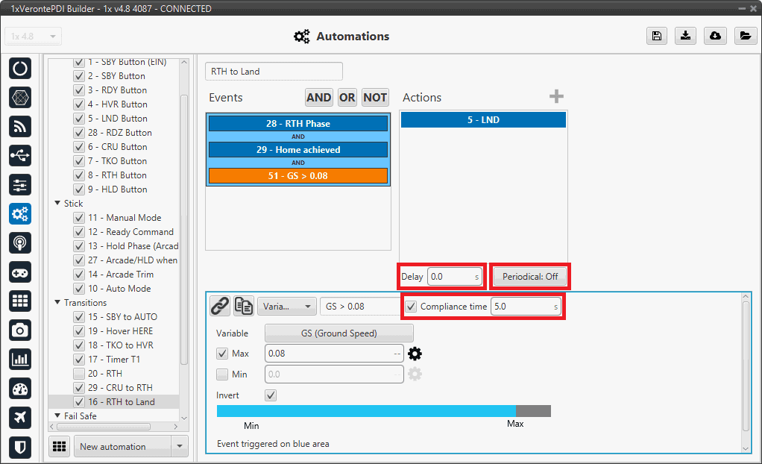The height and width of the screenshot is (464, 762).
Task: Open the event type 'Varia...' dropdown
Action: 287,306
